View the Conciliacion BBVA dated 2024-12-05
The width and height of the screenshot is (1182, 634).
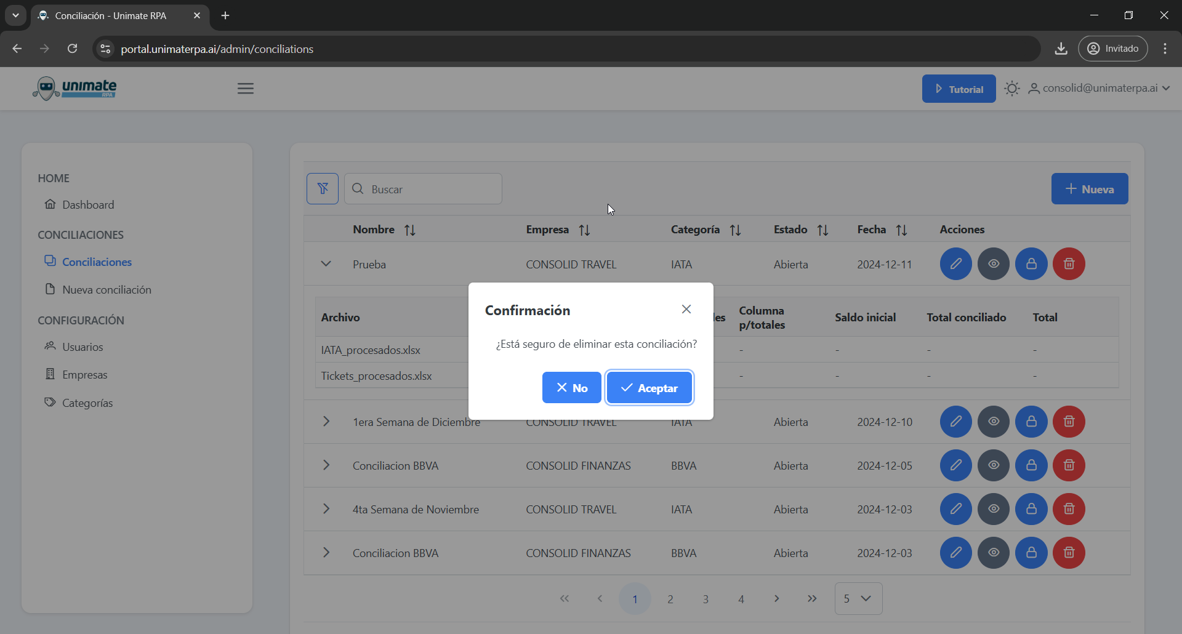pos(994,465)
